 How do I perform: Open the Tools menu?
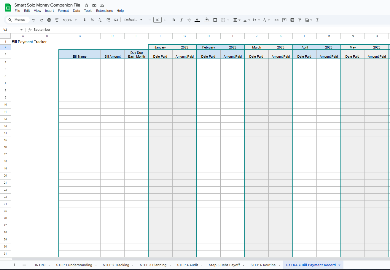pos(88,11)
